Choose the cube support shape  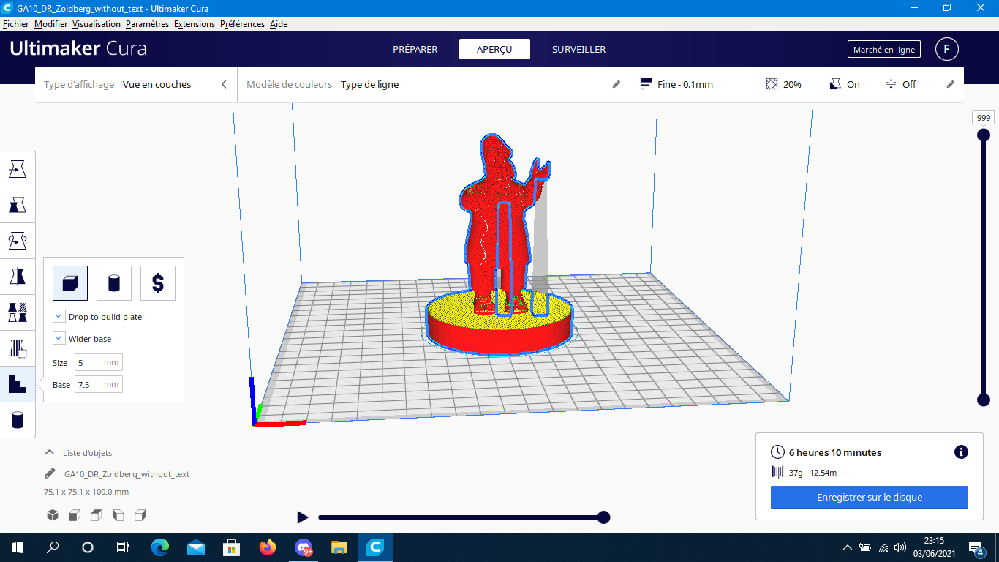[70, 283]
